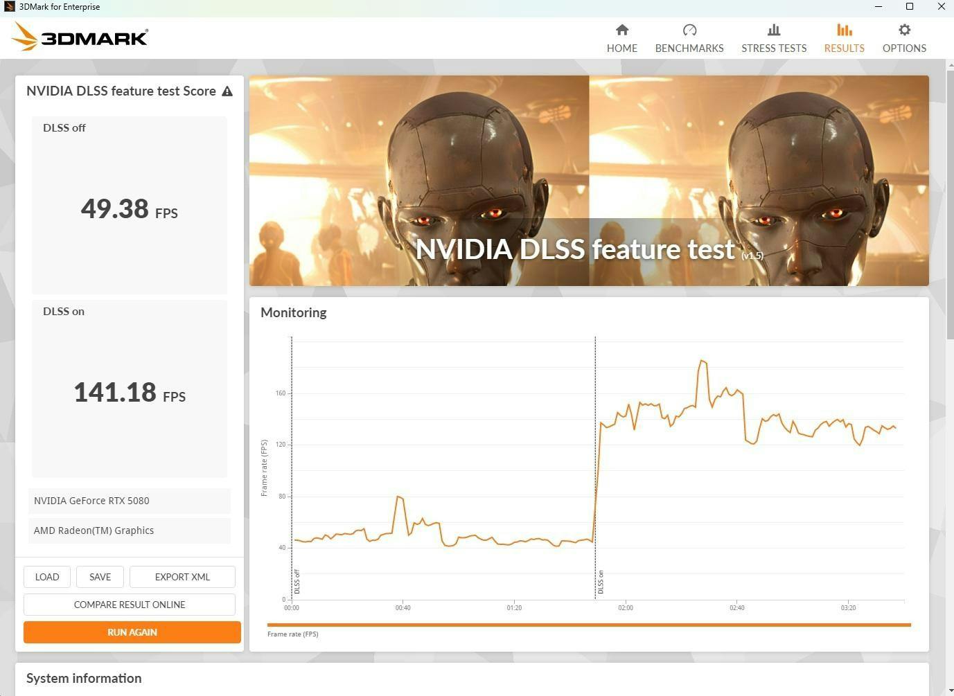The height and width of the screenshot is (696, 954).
Task: Go to STRESS TESTS label
Action: pyautogui.click(x=774, y=48)
